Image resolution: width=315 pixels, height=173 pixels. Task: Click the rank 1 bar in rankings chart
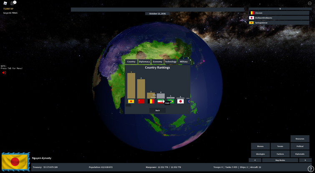tap(131, 86)
